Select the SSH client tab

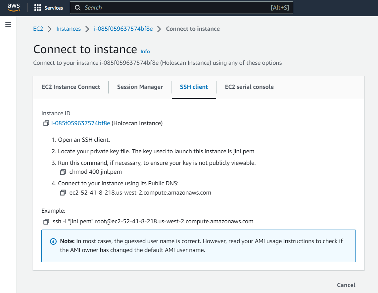coord(194,87)
